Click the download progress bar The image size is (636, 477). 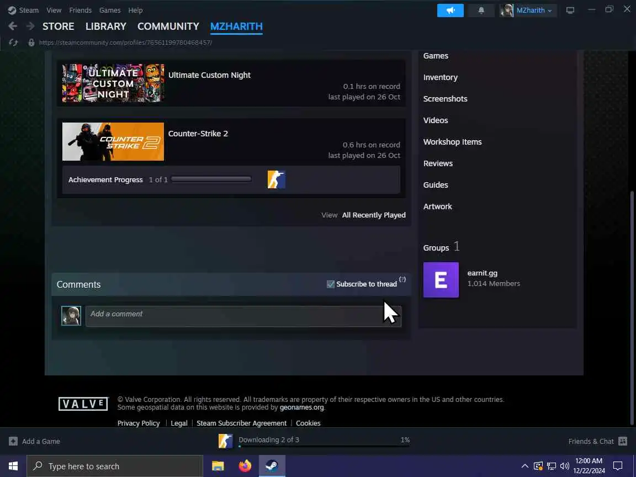[324, 446]
